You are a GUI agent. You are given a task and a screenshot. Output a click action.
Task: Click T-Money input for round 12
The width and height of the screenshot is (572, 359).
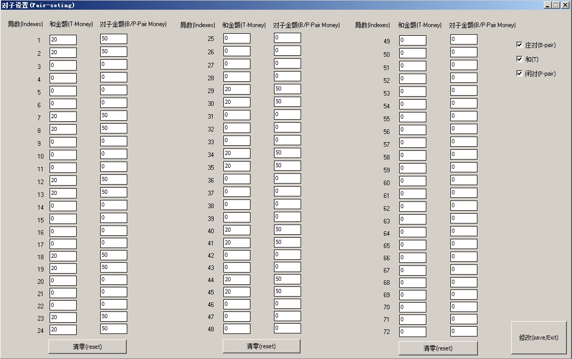click(x=63, y=181)
